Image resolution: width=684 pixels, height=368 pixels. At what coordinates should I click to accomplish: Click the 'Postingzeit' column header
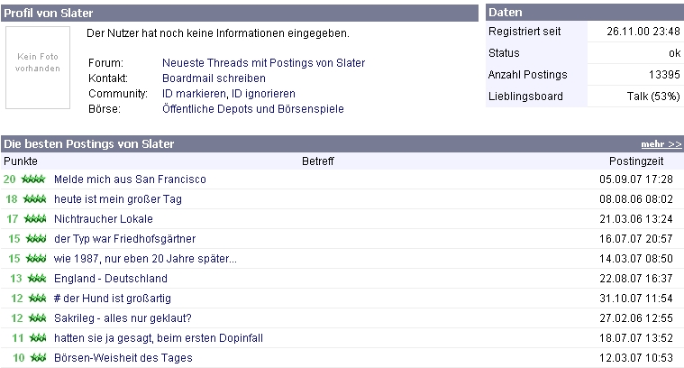click(636, 161)
